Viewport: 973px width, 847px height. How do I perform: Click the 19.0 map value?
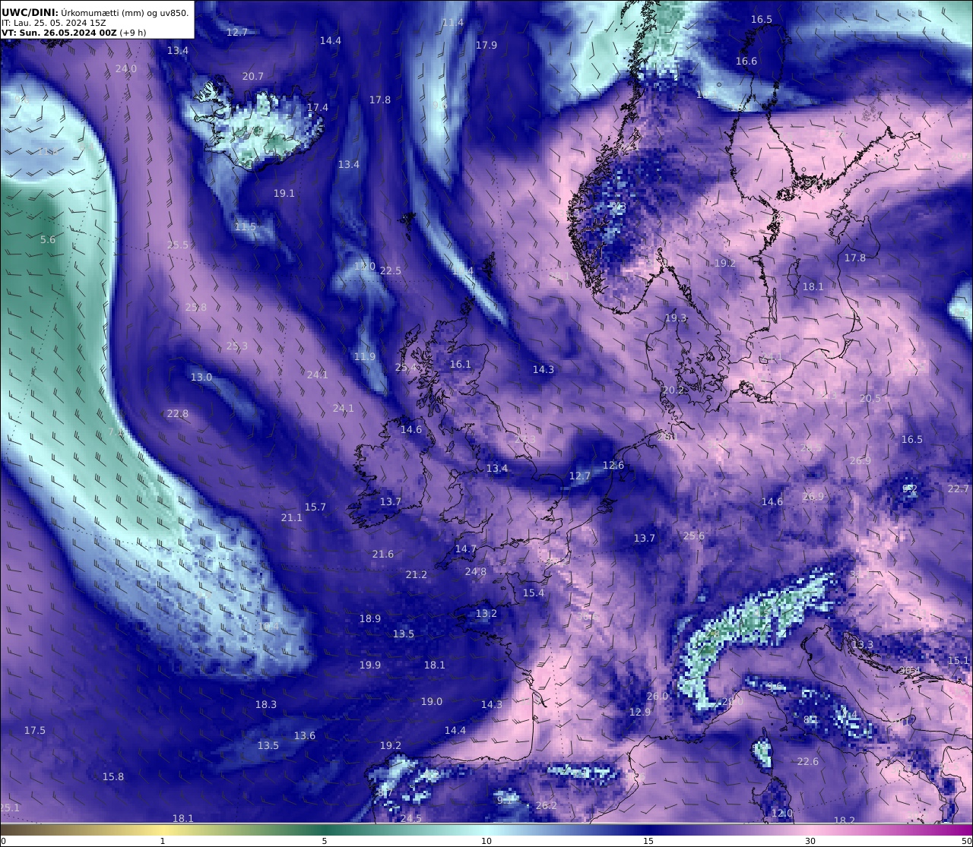point(432,701)
